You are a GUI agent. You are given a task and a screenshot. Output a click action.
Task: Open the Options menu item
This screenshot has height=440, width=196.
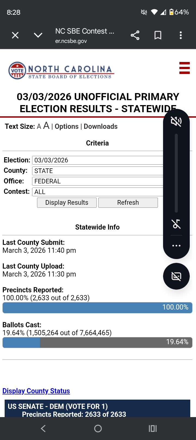point(67,127)
